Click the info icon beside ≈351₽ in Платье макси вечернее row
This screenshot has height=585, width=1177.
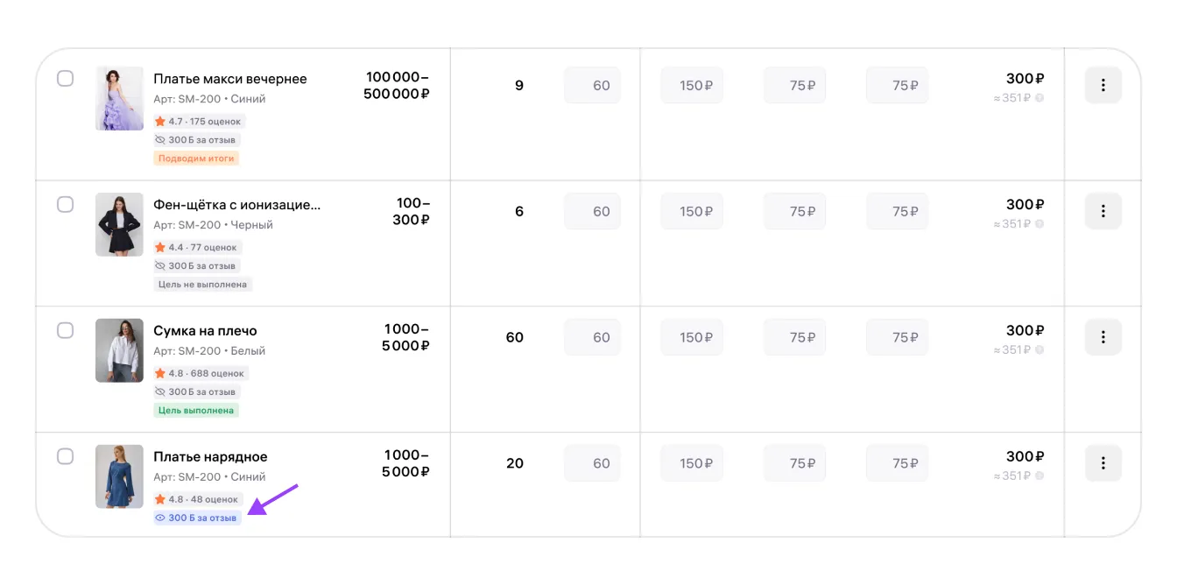1040,98
